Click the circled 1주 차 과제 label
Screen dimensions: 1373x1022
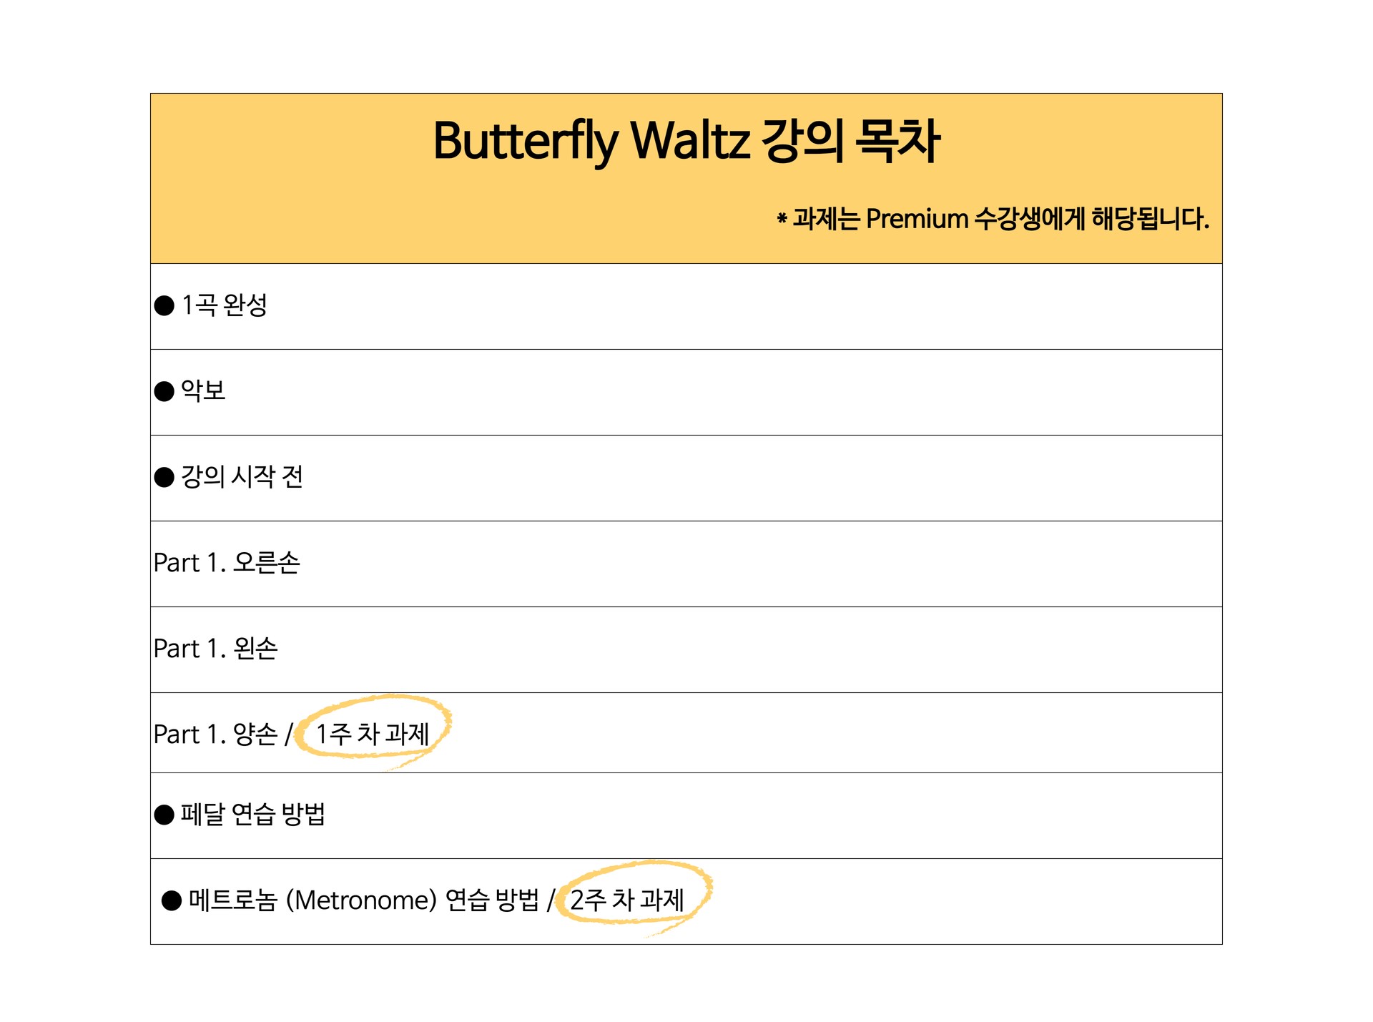pyautogui.click(x=373, y=734)
